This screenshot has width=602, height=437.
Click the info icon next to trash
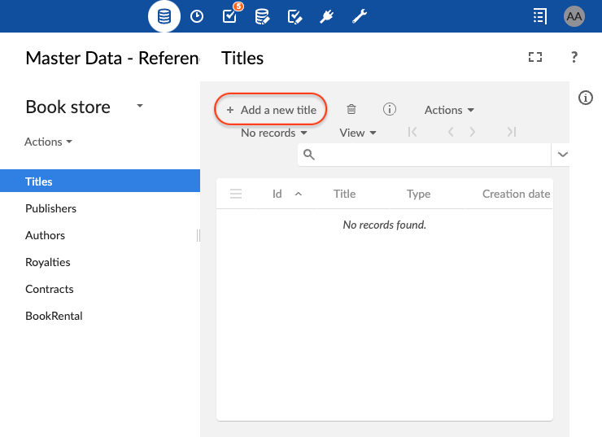tap(389, 110)
